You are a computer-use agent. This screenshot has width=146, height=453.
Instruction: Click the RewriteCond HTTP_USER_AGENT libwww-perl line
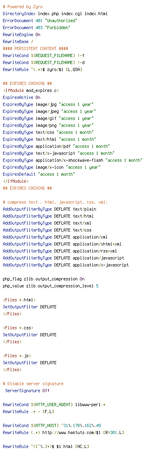tap(54, 405)
